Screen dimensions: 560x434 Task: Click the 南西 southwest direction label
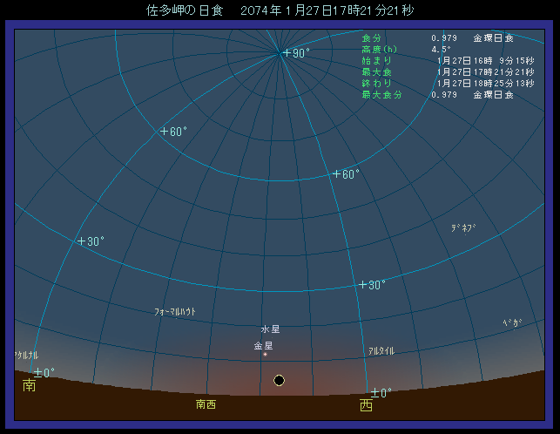tap(206, 404)
